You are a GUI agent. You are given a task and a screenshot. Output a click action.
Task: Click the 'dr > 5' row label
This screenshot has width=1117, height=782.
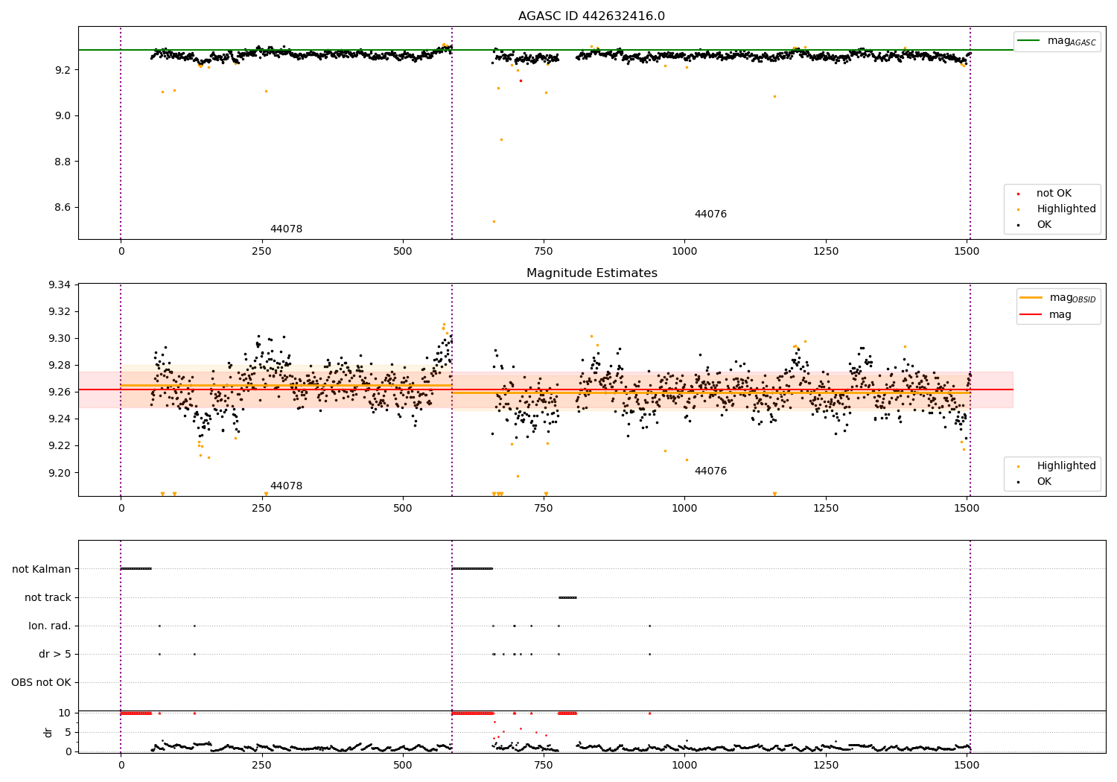click(55, 654)
